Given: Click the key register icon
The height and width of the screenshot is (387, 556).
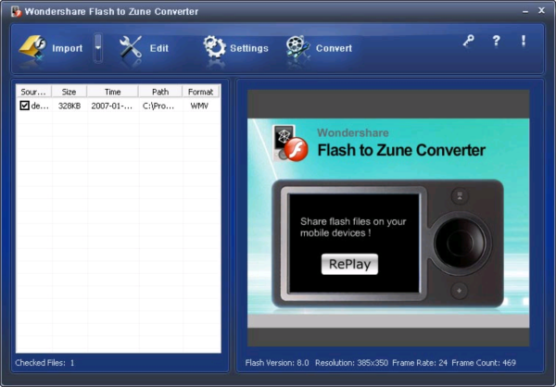Looking at the screenshot, I should pos(467,42).
